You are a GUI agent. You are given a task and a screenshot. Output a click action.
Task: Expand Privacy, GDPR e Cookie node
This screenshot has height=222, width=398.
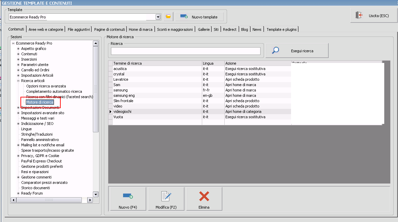[18, 156]
